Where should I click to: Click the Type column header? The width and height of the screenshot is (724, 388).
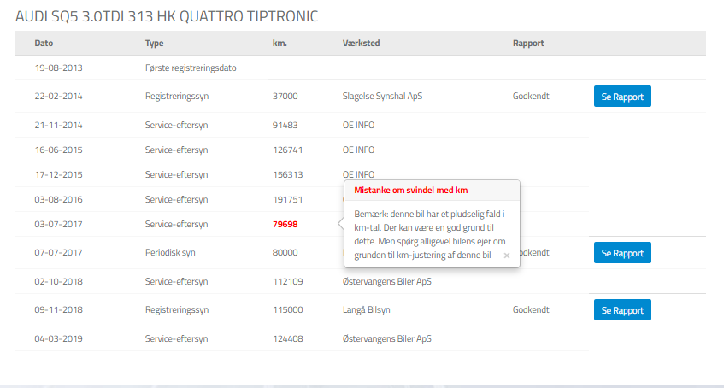154,44
